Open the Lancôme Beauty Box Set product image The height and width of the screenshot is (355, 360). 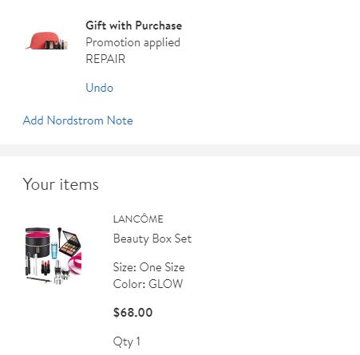coord(53,255)
